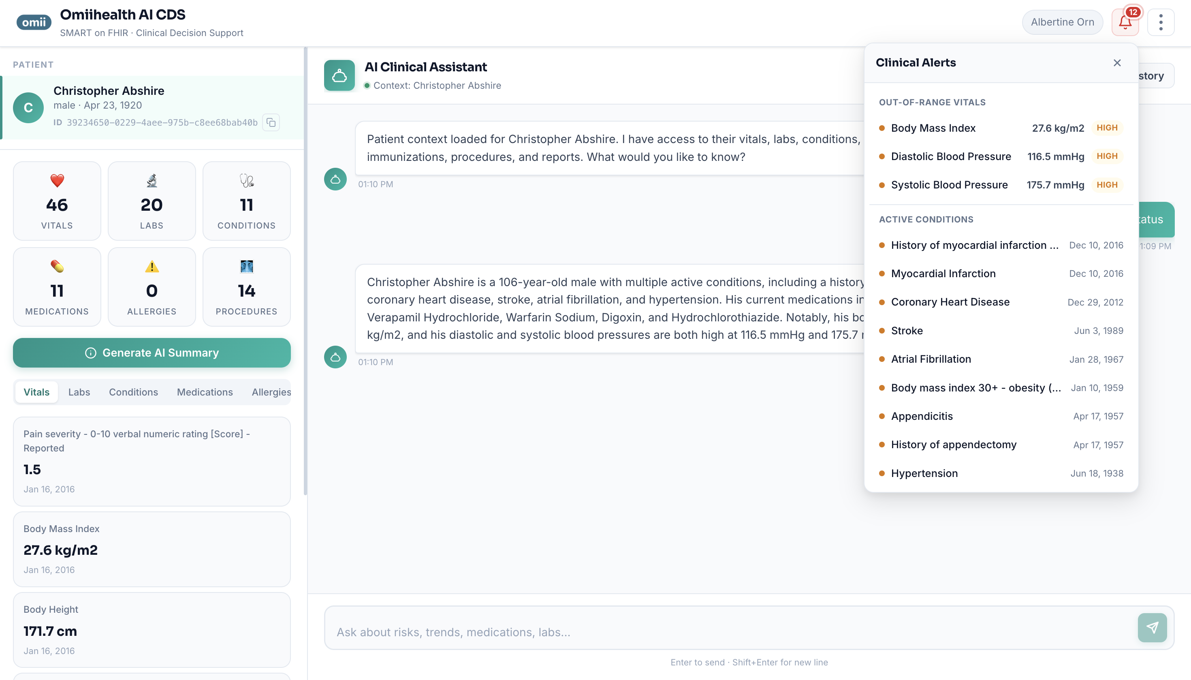1191x680 pixels.
Task: Select Coronary Heart Disease condition row
Action: [x=1001, y=302]
